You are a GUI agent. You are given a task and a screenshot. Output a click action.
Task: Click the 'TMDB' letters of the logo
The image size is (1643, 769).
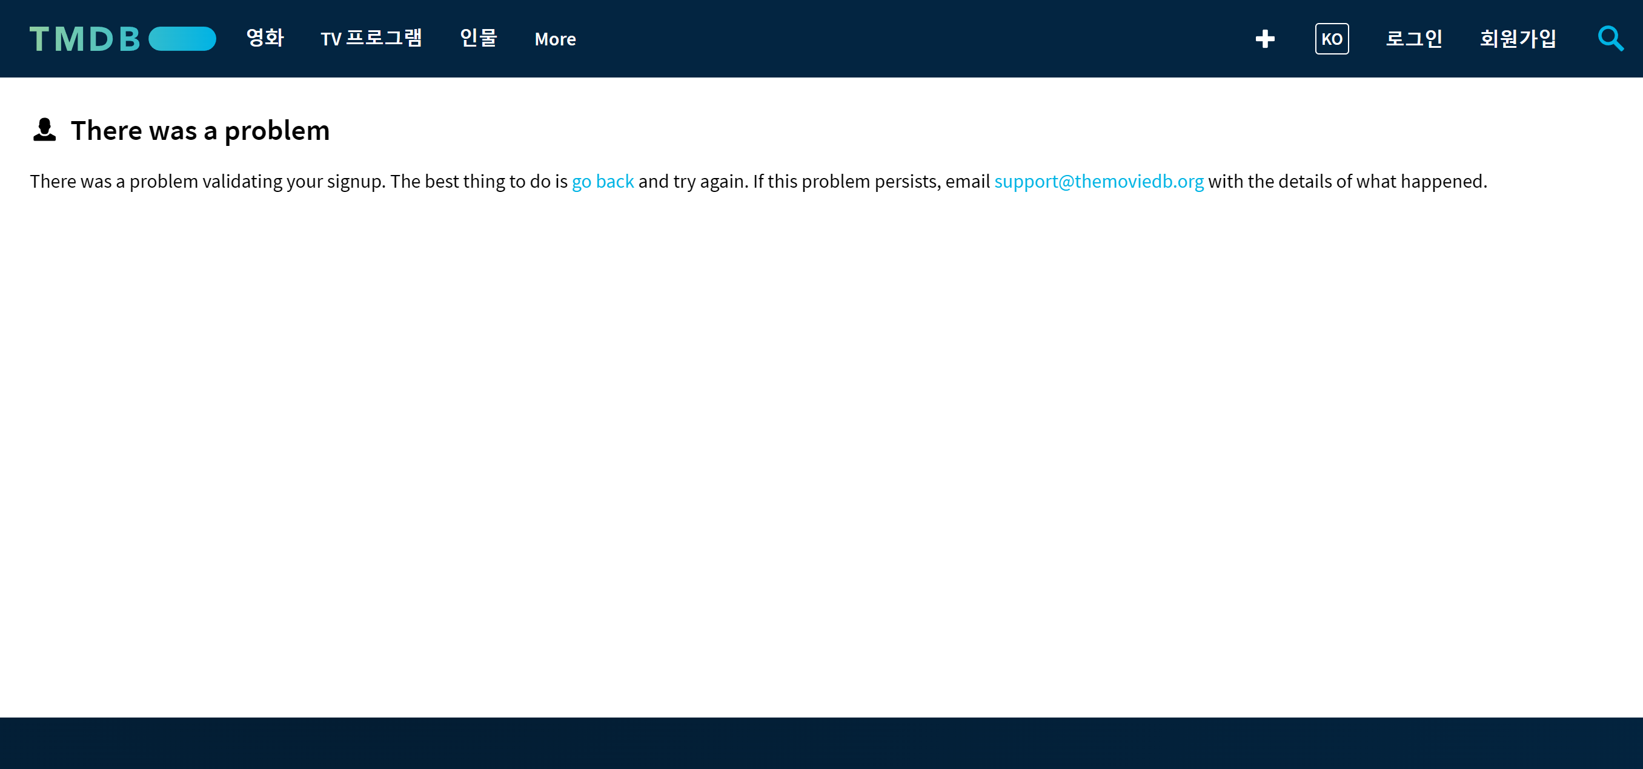[84, 39]
